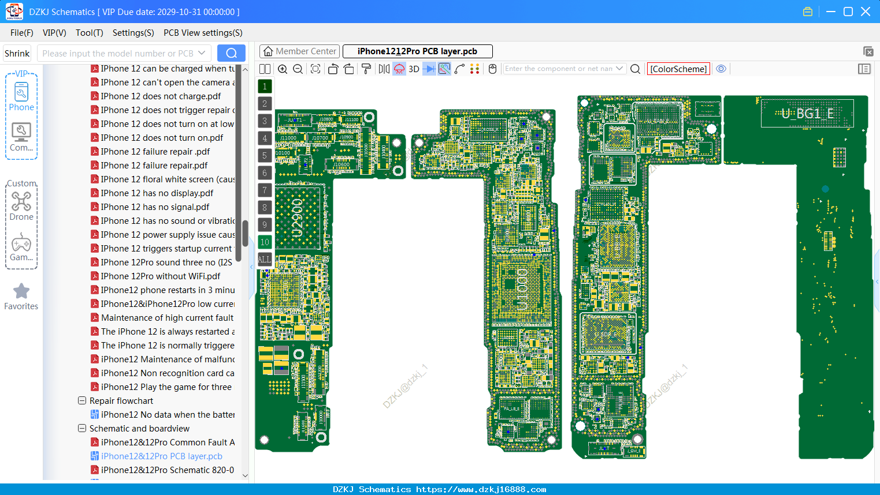Toggle the eye visibility icon
Viewport: 880px width, 495px height.
(721, 69)
